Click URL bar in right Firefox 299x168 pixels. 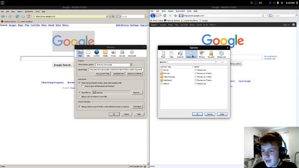pyautogui.click(x=223, y=15)
